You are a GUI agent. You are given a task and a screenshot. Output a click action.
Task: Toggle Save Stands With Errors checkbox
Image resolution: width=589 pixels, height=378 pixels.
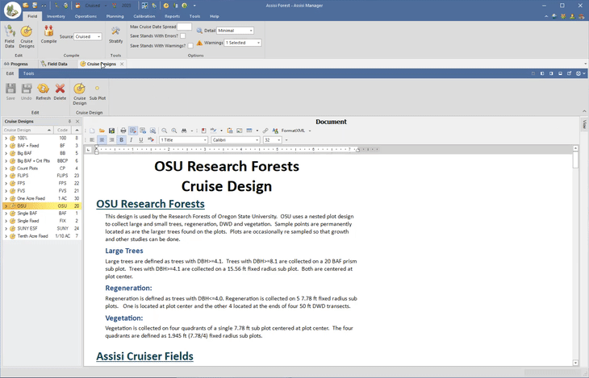[182, 36]
